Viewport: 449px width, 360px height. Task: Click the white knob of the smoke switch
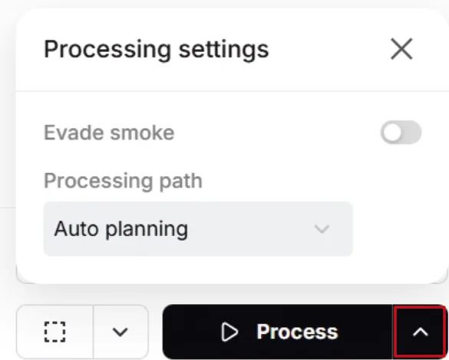pos(392,133)
